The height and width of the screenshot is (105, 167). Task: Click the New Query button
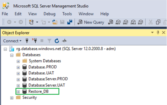[x=91, y=22]
